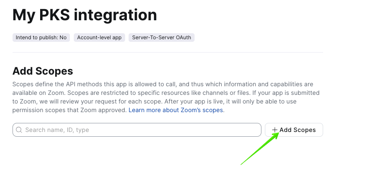Click the Add Scopes button's text label
The image size is (368, 182).
[298, 130]
